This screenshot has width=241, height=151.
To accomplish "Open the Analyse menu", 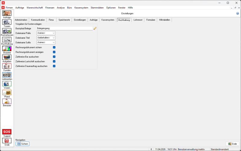I will point(61,8).
